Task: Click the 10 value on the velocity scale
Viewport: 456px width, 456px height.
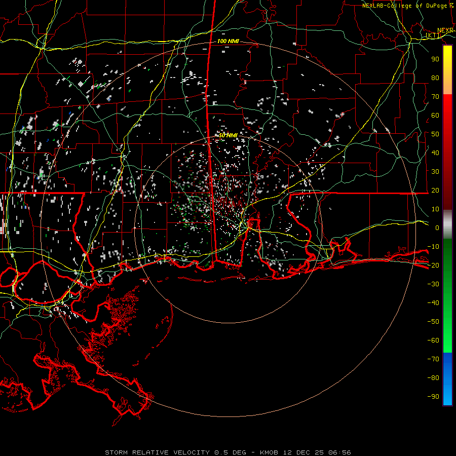Action: pos(435,209)
